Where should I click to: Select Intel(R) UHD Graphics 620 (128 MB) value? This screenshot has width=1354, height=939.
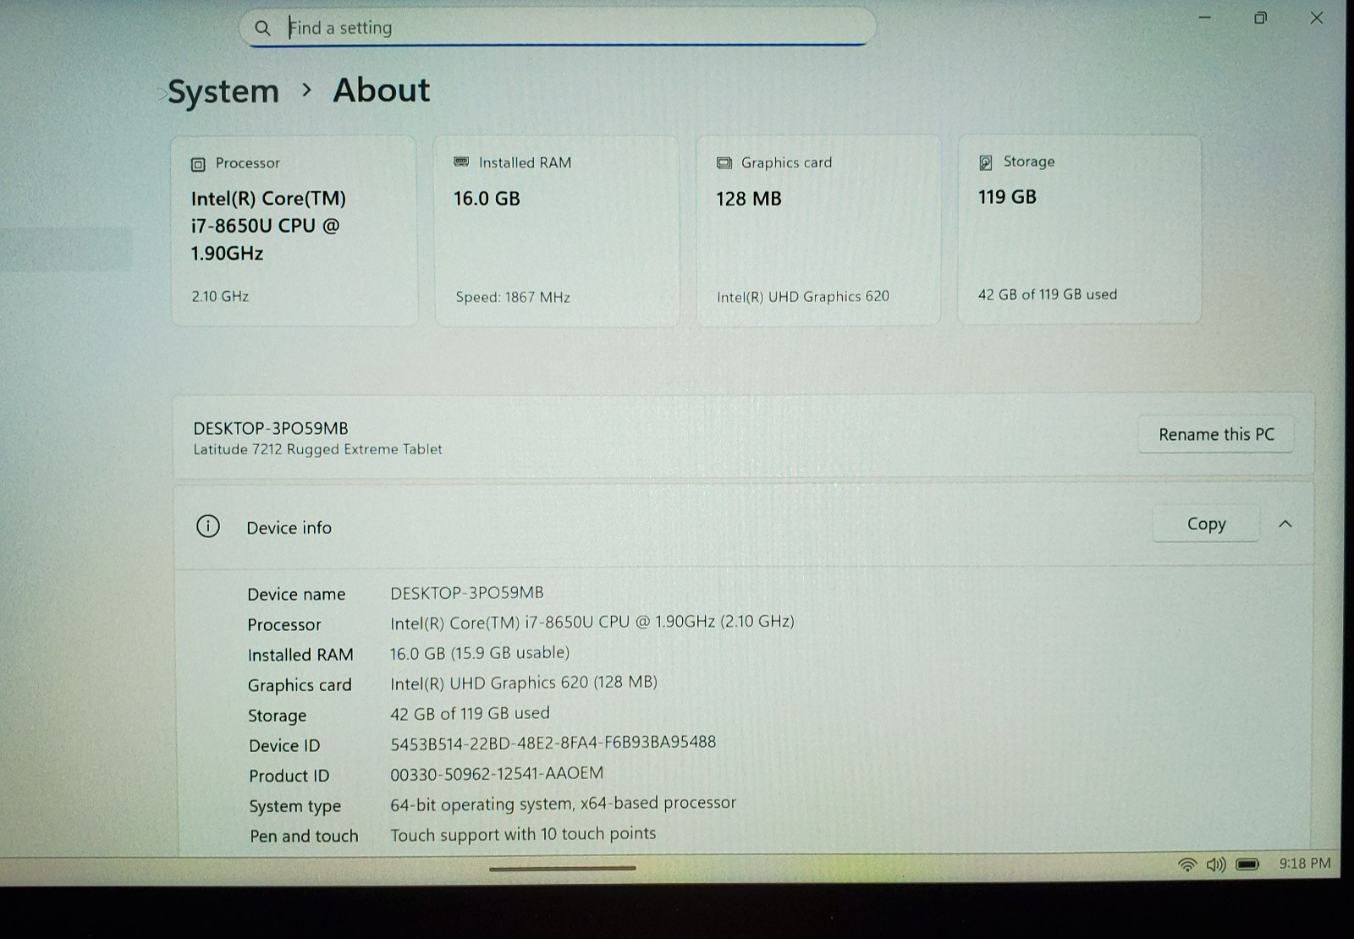[x=524, y=682]
